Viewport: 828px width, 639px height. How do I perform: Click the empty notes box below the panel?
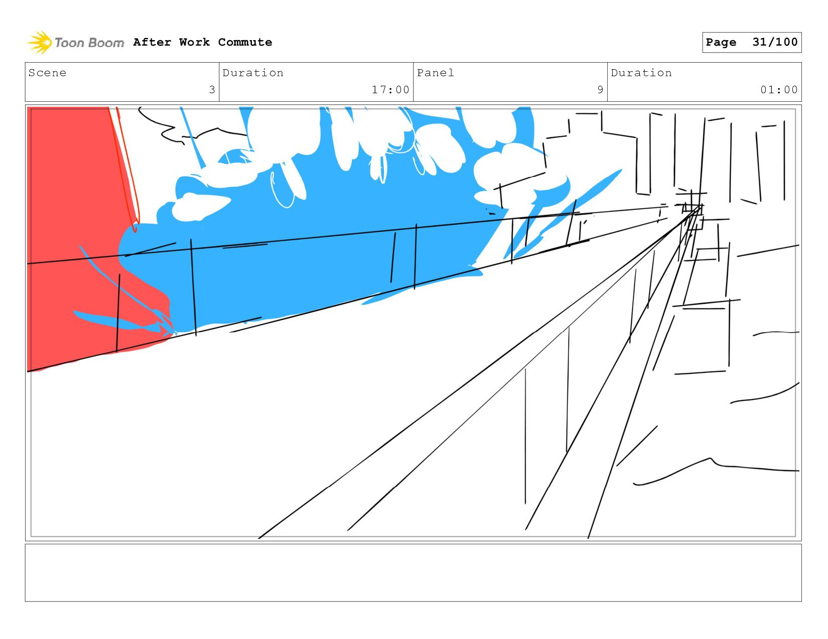click(413, 573)
